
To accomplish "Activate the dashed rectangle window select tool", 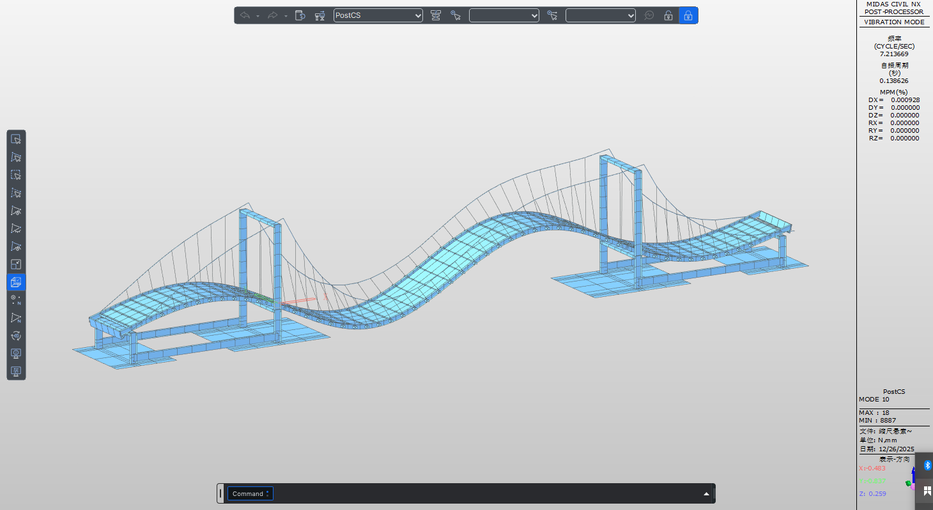I will coord(16,175).
